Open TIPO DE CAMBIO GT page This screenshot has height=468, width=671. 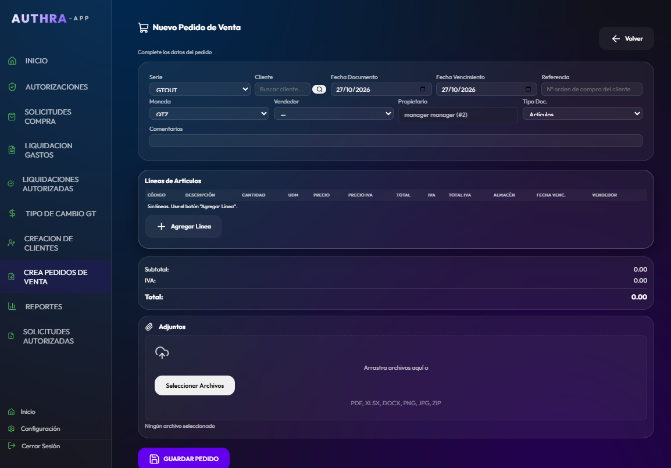[x=56, y=213]
